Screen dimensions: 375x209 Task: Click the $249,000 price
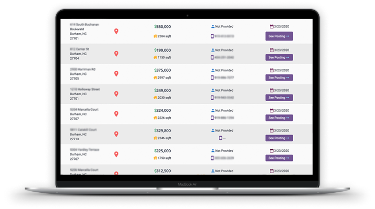click(163, 91)
